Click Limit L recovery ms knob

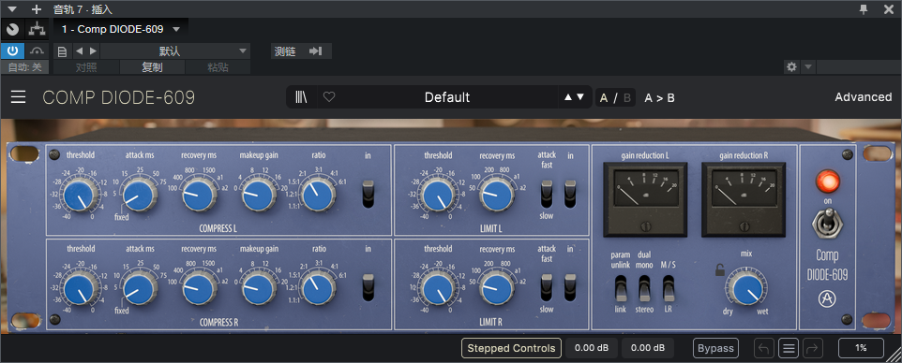pos(497,195)
